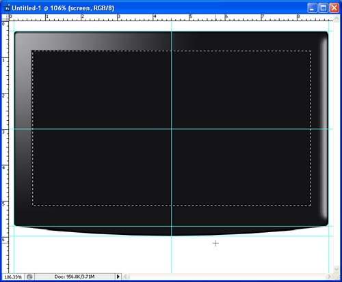Click the horizontal scrollbar left arrow

(125, 277)
